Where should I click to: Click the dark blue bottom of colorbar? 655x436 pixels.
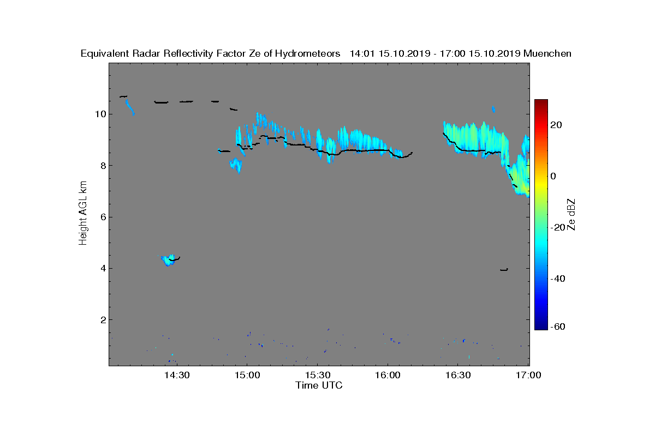point(541,325)
